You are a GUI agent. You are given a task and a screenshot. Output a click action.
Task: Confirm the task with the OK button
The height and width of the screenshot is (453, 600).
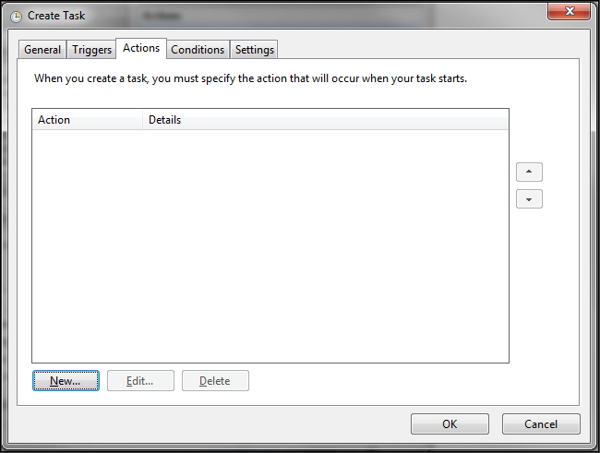point(450,424)
